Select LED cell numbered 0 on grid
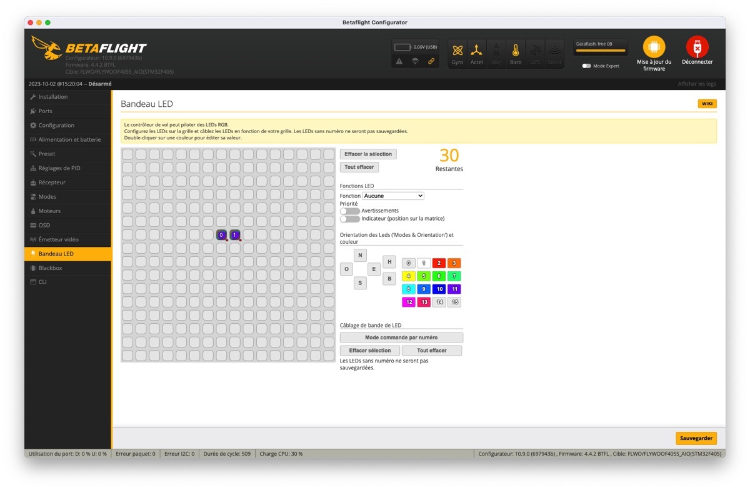This screenshot has width=750, height=490. [221, 235]
